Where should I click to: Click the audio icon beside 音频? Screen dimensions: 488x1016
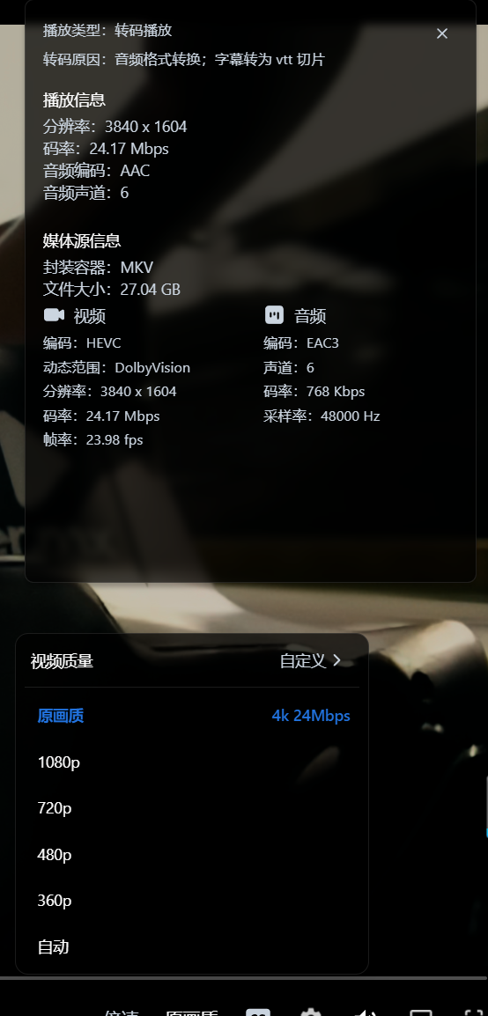[x=274, y=315]
